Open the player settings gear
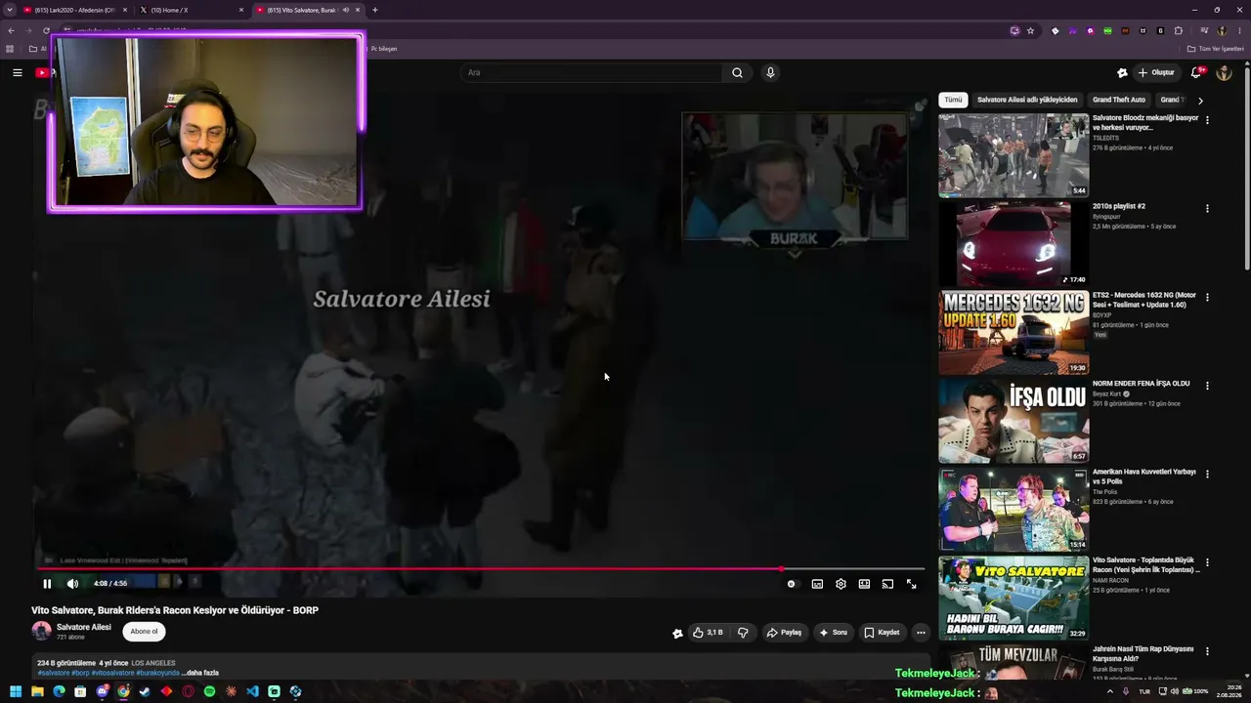 pos(841,584)
